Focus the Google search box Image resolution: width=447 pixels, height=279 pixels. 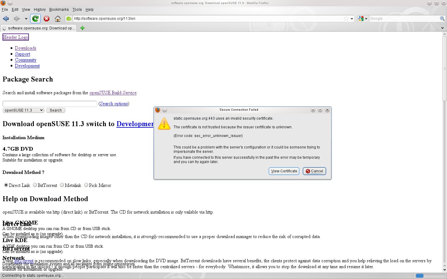click(x=404, y=19)
